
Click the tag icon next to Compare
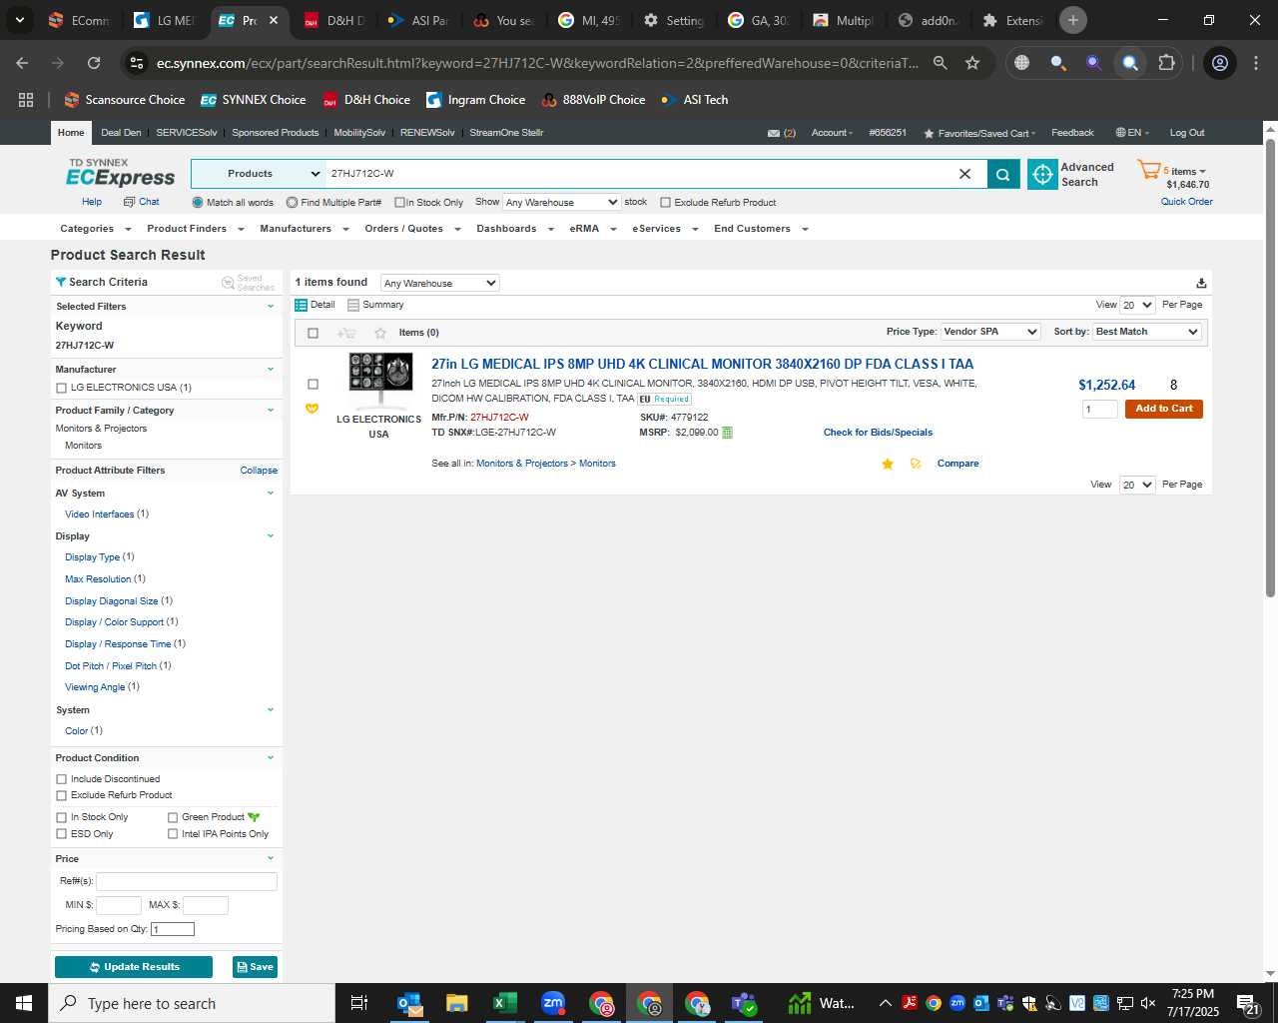[x=916, y=464]
